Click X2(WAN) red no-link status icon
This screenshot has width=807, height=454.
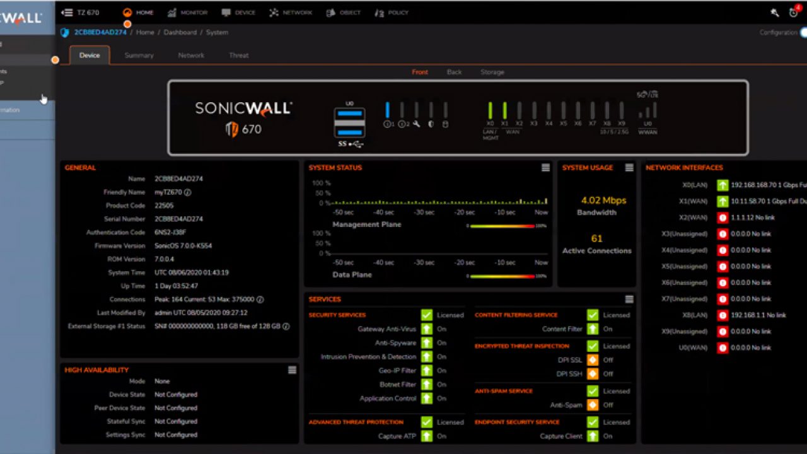tap(723, 218)
